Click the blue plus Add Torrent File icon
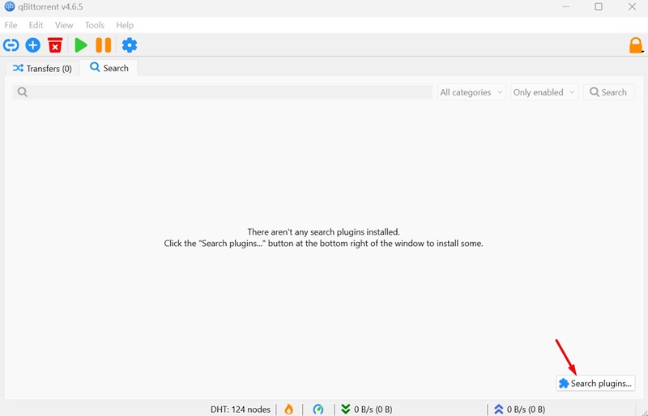This screenshot has height=416, width=648. 33,45
